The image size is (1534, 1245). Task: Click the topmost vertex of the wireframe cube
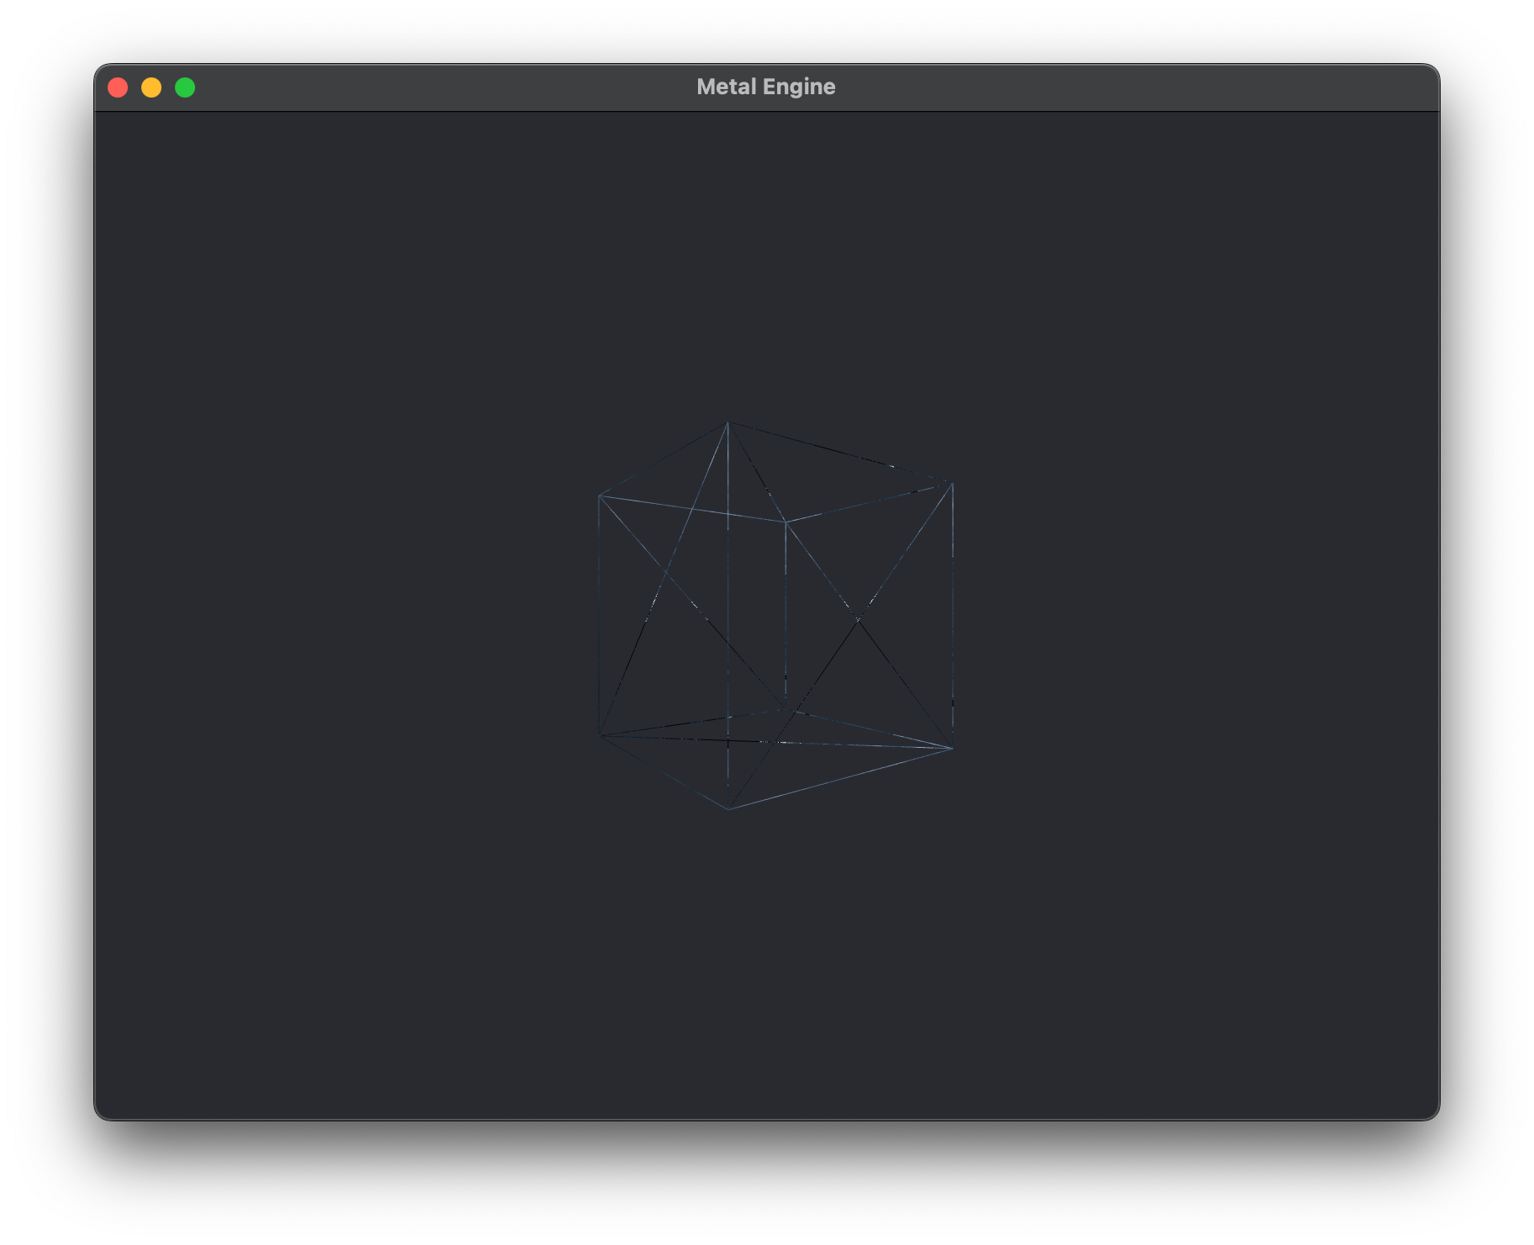pos(728,422)
